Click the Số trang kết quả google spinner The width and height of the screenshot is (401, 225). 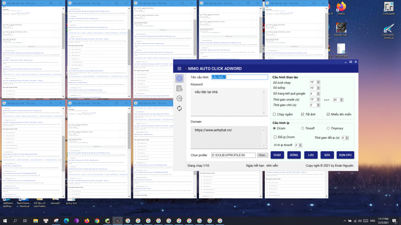[318, 94]
